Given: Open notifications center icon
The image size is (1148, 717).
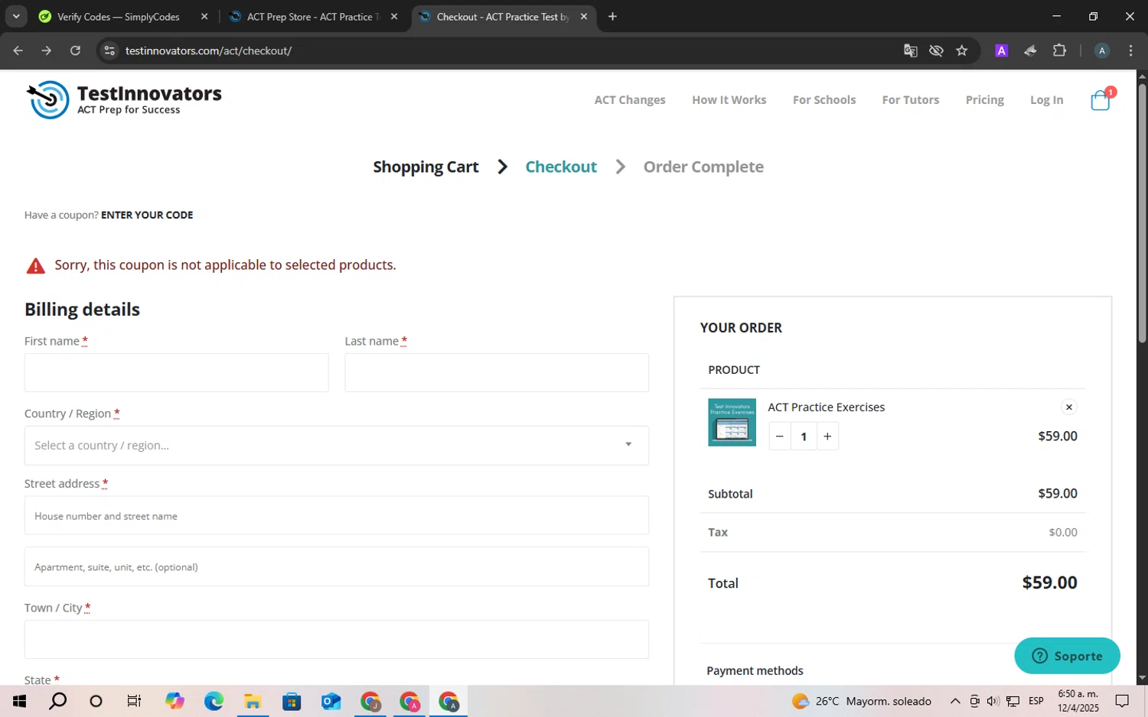Looking at the screenshot, I should click(x=1122, y=701).
